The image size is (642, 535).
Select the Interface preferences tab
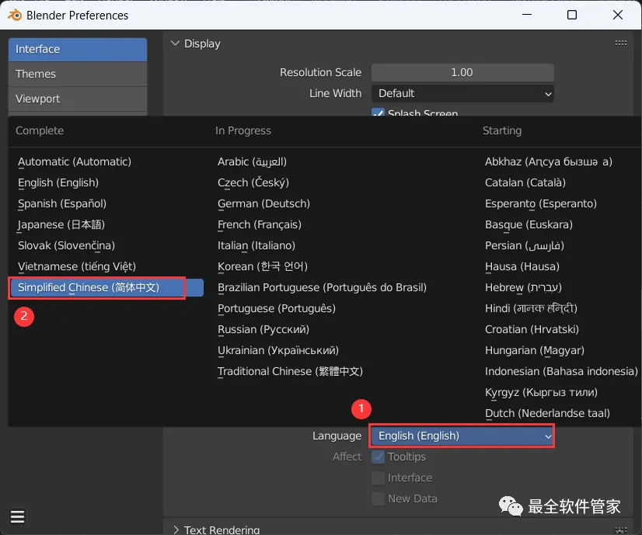[x=78, y=50]
